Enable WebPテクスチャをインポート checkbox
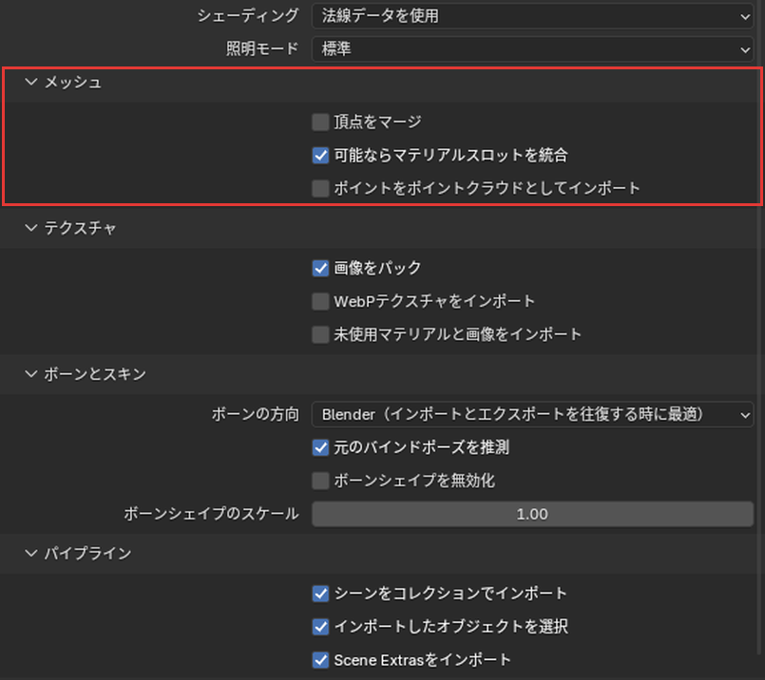Image resolution: width=765 pixels, height=680 pixels. coord(320,301)
